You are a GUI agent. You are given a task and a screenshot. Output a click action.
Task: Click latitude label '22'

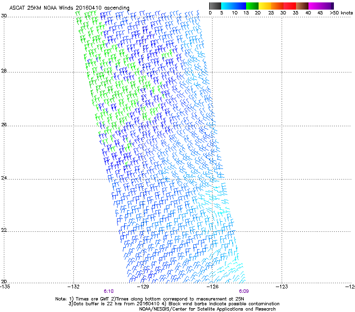[x=4, y=230]
